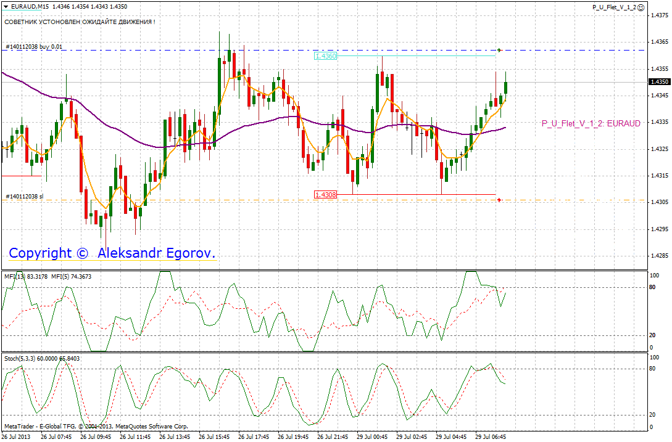Image resolution: width=672 pixels, height=442 pixels.
Task: Select the MFI(5) 74.3673 indicator label
Action: [72, 277]
